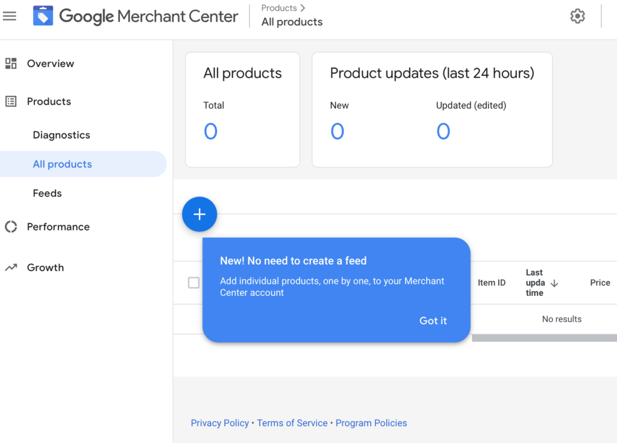Click the Google Merchant Center logo
Viewport: 617px width, 443px height.
(x=136, y=16)
